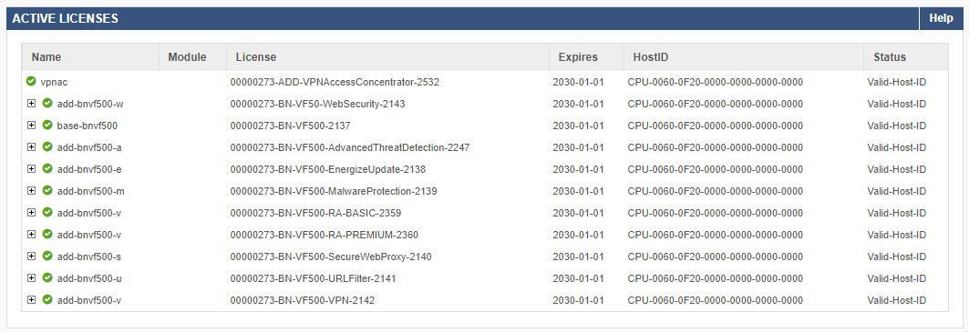This screenshot has width=969, height=332.
Task: Sort by the Name column header
Action: pyautogui.click(x=46, y=57)
